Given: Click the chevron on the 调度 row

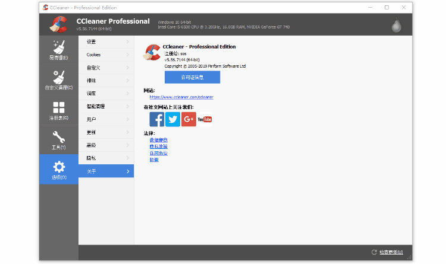Looking at the screenshot, I should (128, 93).
